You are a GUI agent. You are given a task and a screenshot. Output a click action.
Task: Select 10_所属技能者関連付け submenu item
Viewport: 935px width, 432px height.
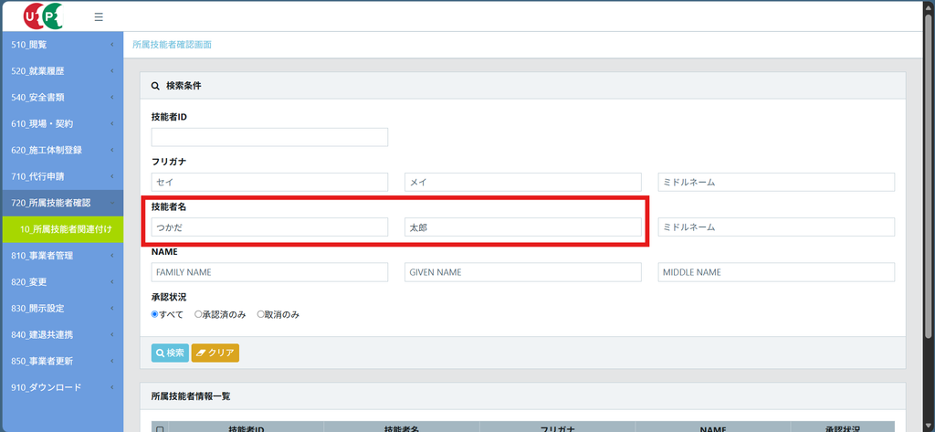coord(63,229)
